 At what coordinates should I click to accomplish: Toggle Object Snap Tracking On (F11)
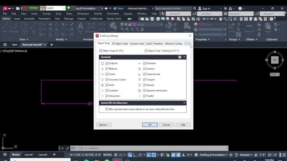(146, 51)
